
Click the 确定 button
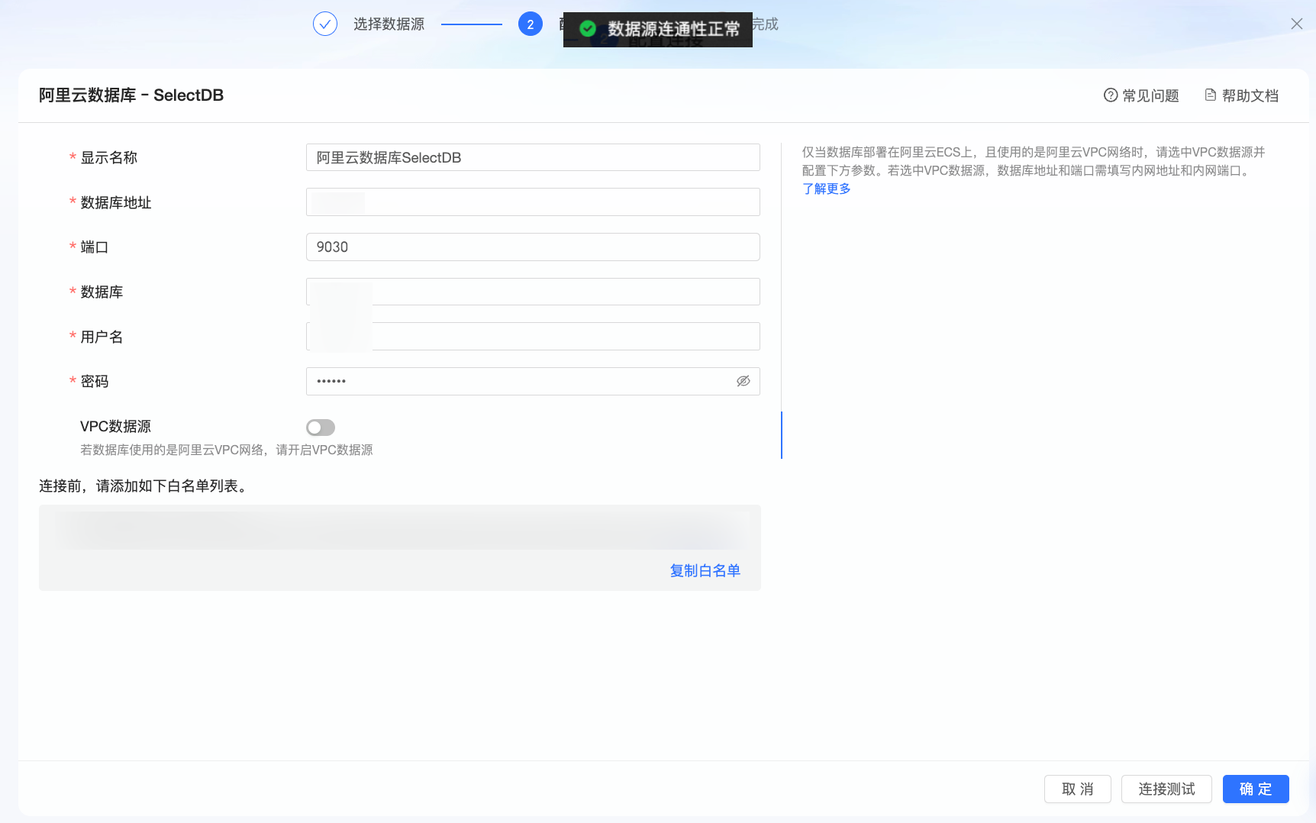pyautogui.click(x=1256, y=789)
